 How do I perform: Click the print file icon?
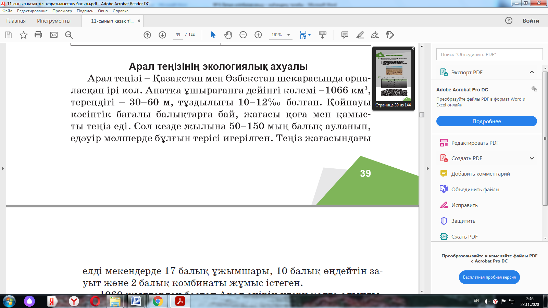38,35
